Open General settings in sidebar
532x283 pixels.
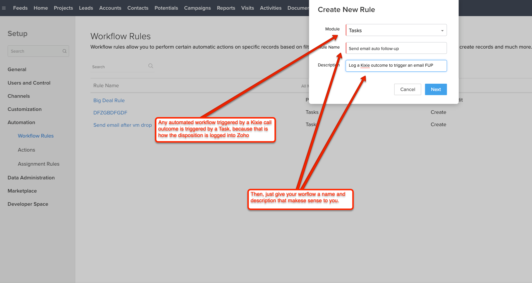[x=17, y=69]
